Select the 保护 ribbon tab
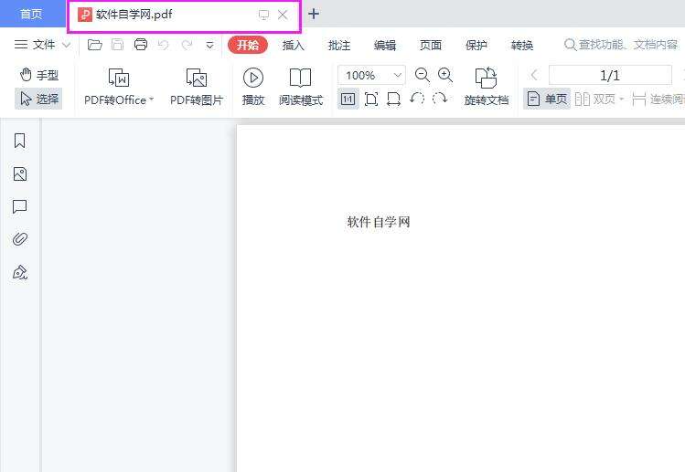685x472 pixels. tap(476, 45)
